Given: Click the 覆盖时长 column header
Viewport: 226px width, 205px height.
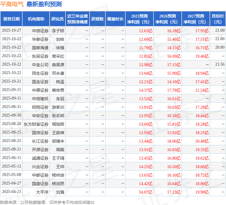Looking at the screenshot, I should pyautogui.click(x=115, y=19).
